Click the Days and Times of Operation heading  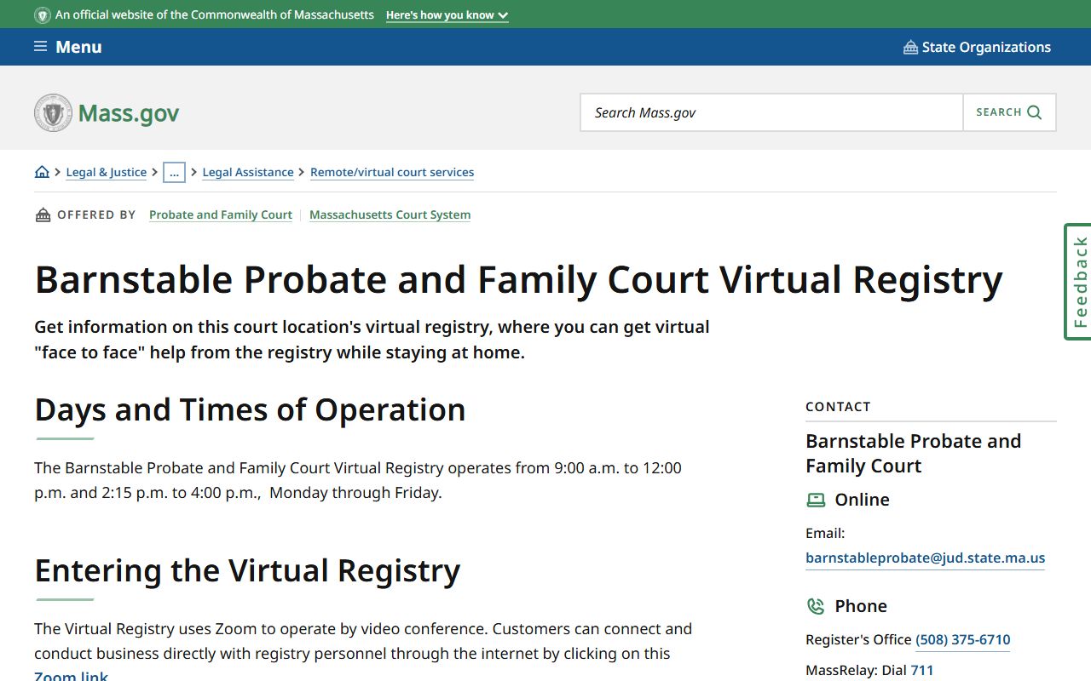250,409
